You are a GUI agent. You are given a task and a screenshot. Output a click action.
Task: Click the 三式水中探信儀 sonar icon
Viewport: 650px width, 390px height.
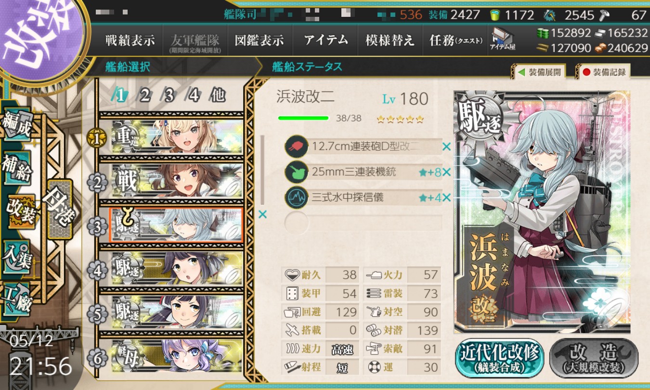point(296,197)
